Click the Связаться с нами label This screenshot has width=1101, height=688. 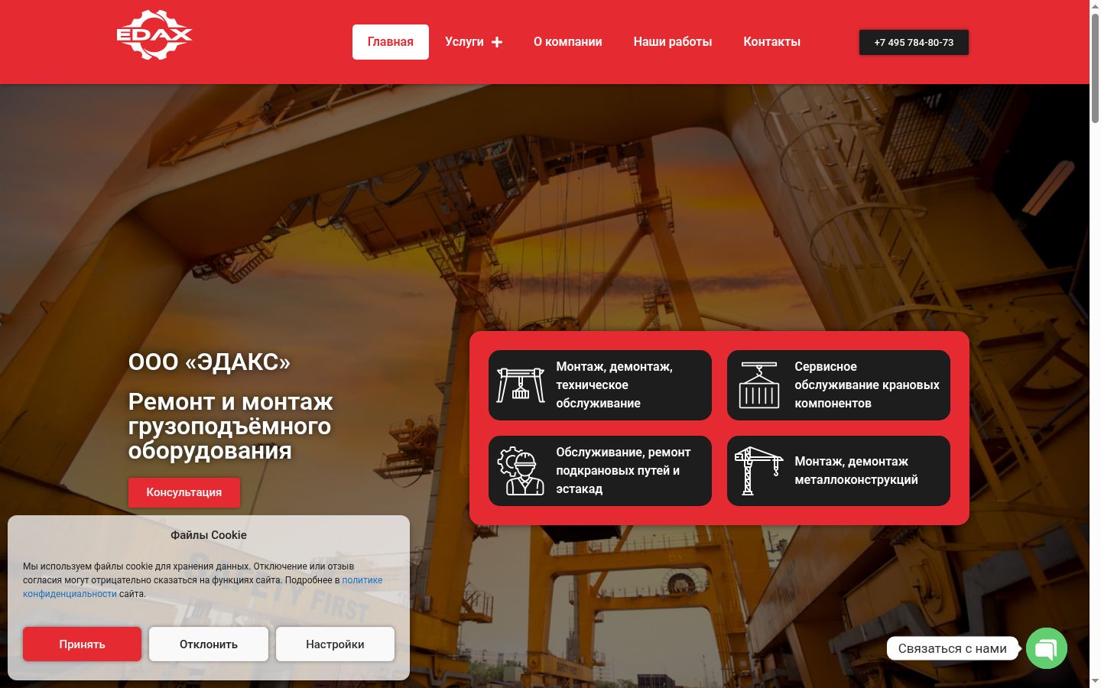pyautogui.click(x=952, y=648)
